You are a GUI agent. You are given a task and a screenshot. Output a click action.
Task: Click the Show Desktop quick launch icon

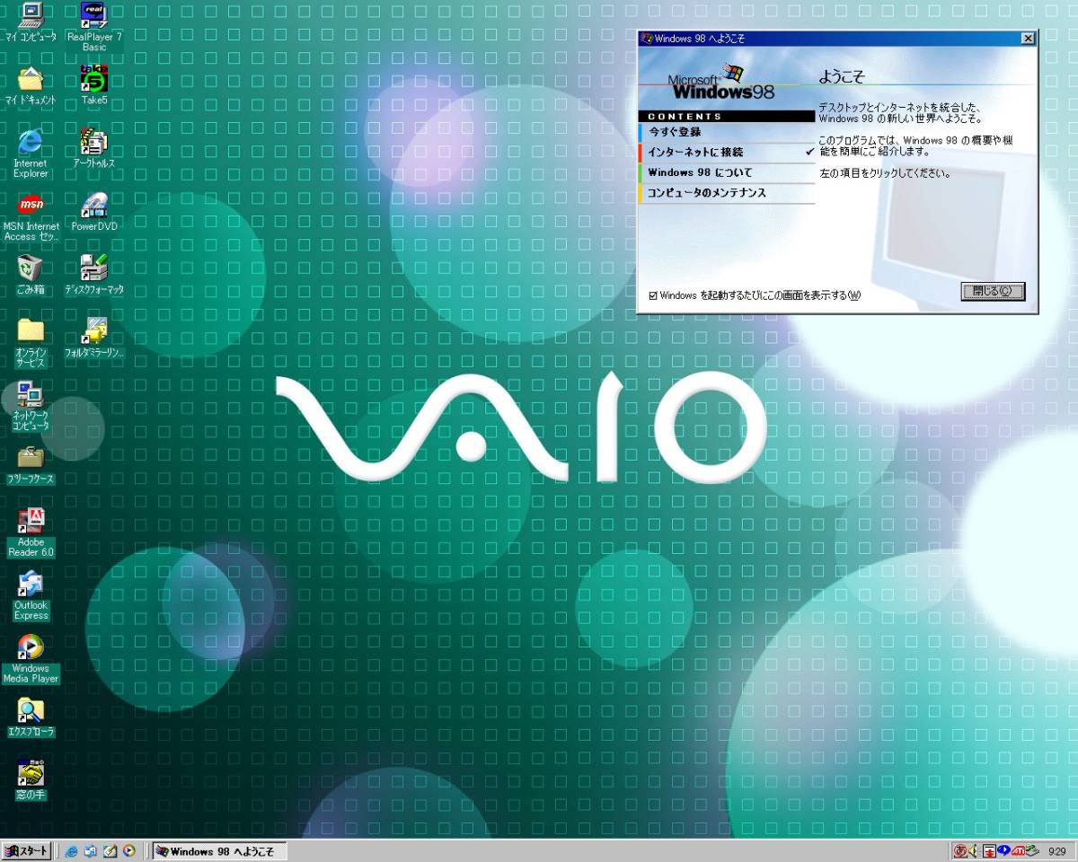point(110,851)
